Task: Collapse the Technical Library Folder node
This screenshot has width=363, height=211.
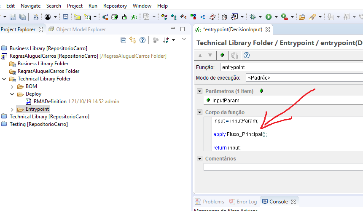Action: (4, 79)
